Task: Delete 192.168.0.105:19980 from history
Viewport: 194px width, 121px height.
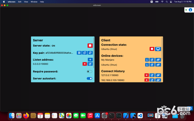Action: click(x=146, y=80)
